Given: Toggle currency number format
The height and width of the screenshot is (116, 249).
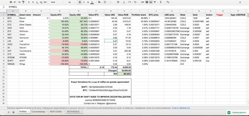Looking at the screenshot, I should click(29, 2).
